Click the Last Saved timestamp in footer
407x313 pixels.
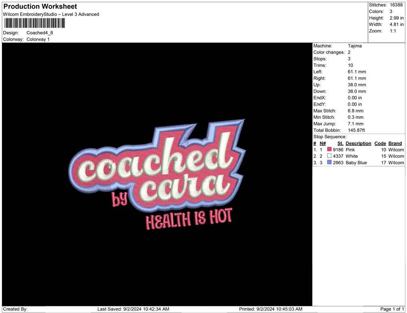(x=133, y=309)
